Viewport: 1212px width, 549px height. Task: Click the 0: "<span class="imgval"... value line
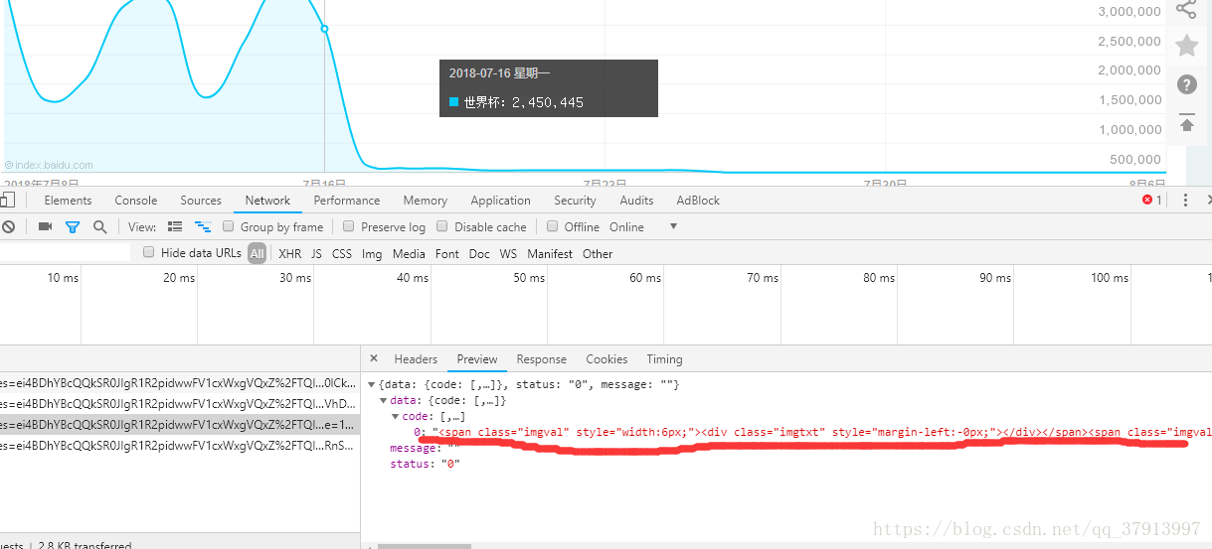point(811,432)
